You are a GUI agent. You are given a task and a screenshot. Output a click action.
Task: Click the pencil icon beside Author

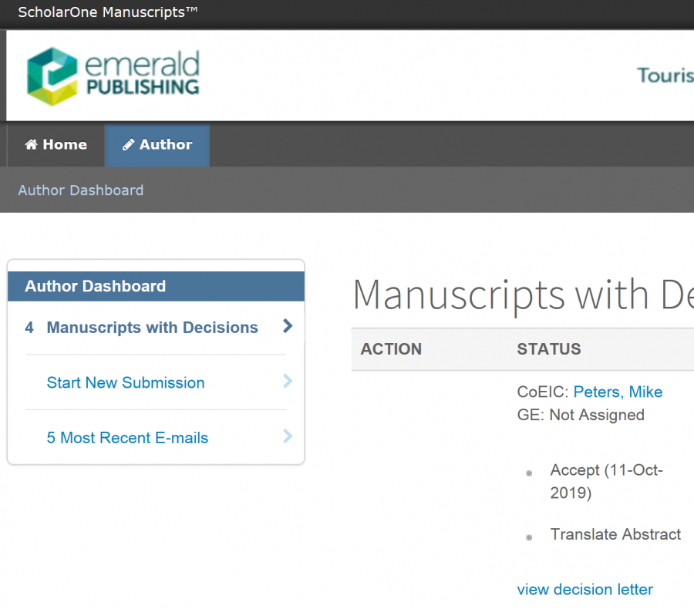(x=129, y=145)
